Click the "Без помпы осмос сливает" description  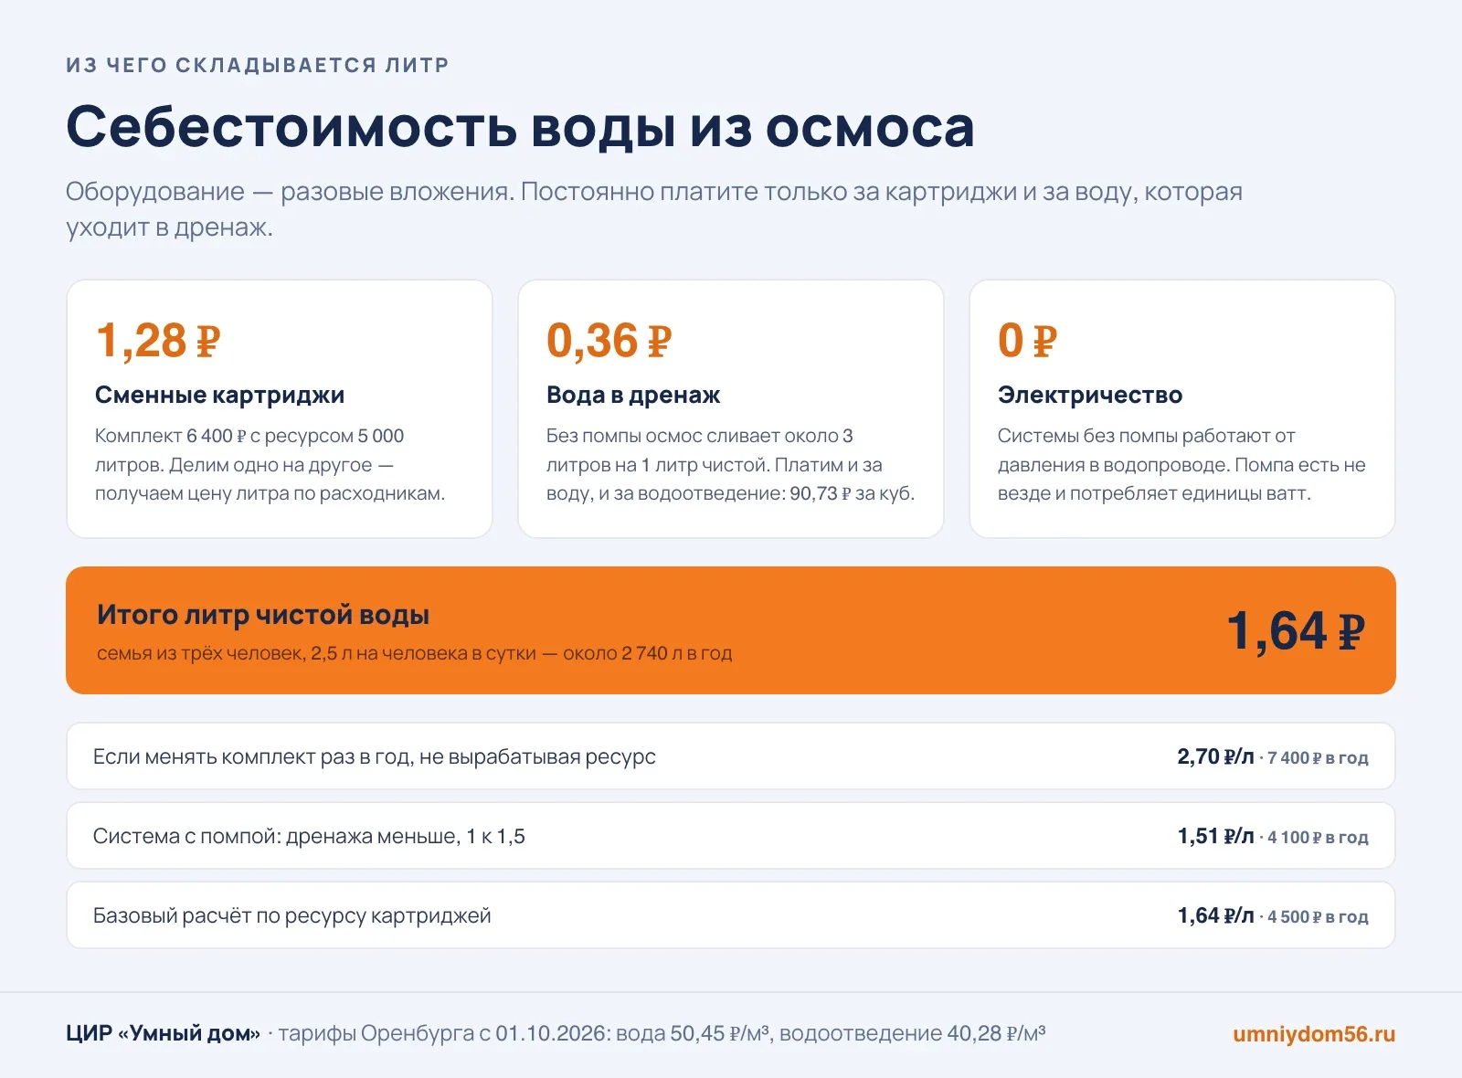click(730, 465)
